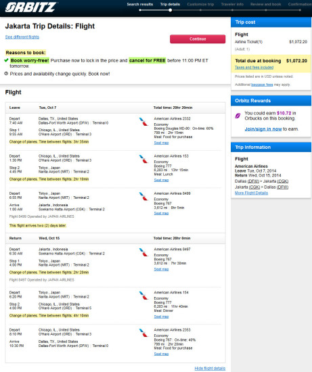Open See different flights link

tap(22, 37)
